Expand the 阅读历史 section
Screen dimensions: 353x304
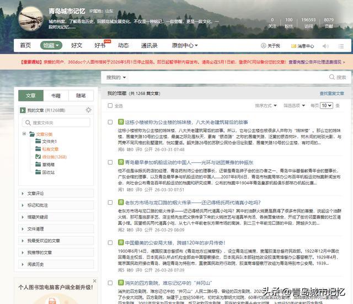point(56,264)
